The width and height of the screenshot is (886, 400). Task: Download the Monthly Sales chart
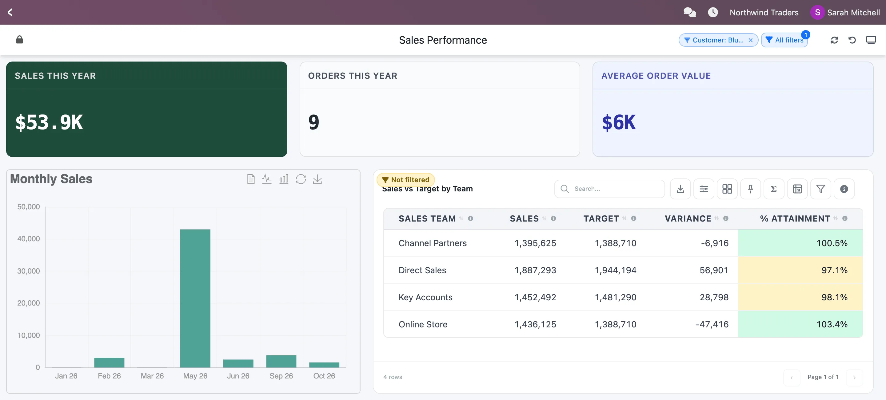317,179
